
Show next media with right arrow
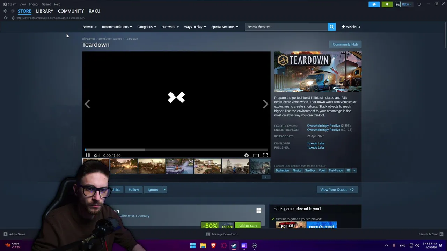[x=266, y=104]
